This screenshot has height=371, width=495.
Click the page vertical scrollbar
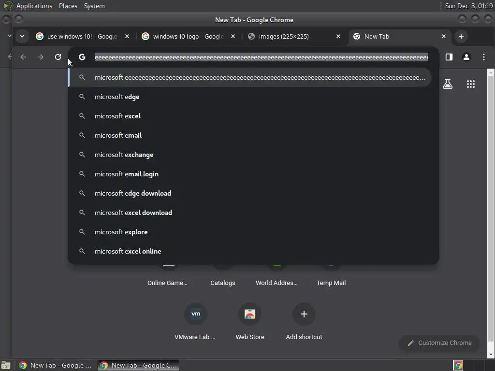[x=491, y=210]
